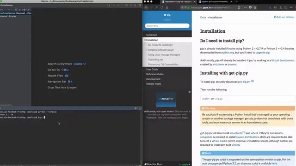Follow the 'upgrade pip' link
Image resolution: width=296 pixels, height=166 pixels.
tap(263, 53)
